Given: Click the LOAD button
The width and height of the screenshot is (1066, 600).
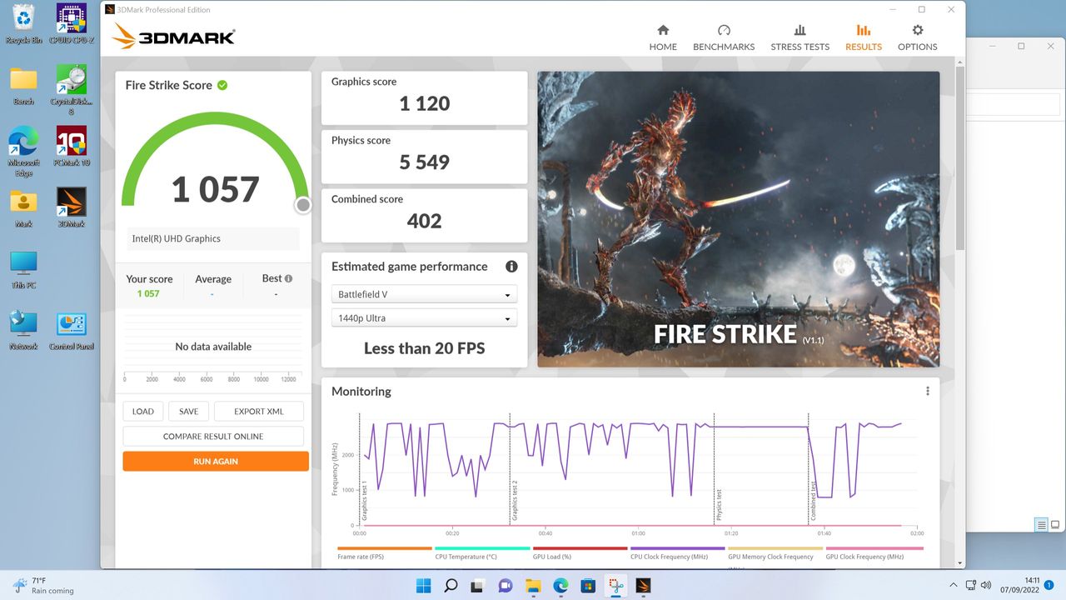Looking at the screenshot, I should [143, 411].
